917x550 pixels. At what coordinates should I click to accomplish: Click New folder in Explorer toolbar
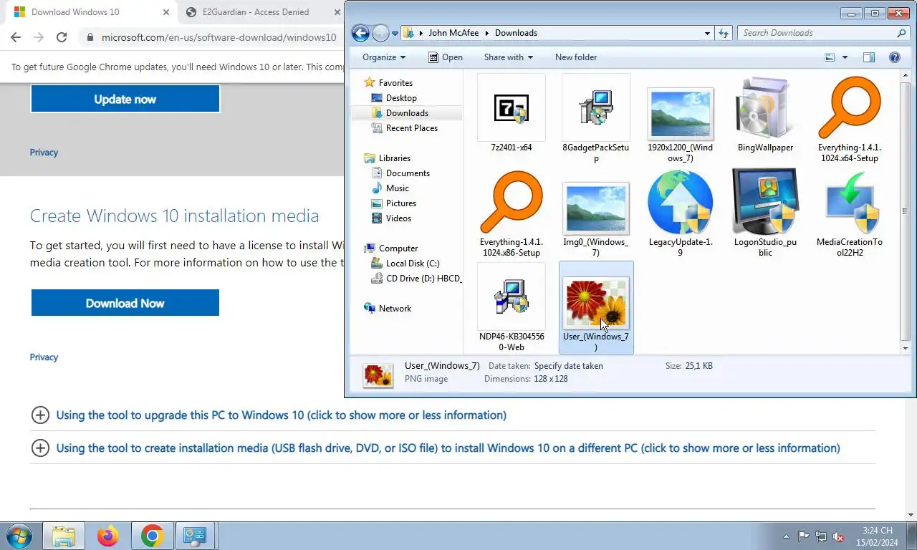click(576, 57)
